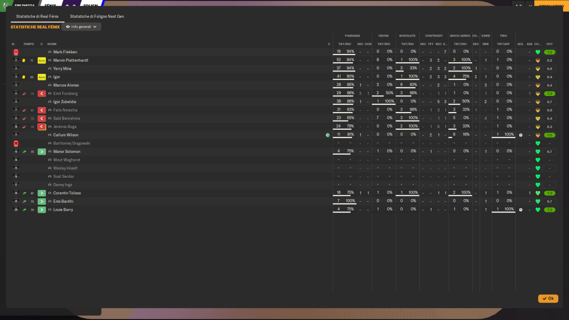Click Felix Nmecha's red substituted-off arrow
Image resolution: width=569 pixels, height=320 pixels.
point(42,110)
